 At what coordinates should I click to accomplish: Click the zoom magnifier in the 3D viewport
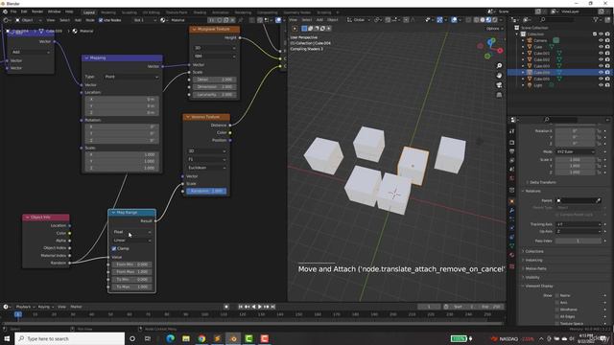499,66
